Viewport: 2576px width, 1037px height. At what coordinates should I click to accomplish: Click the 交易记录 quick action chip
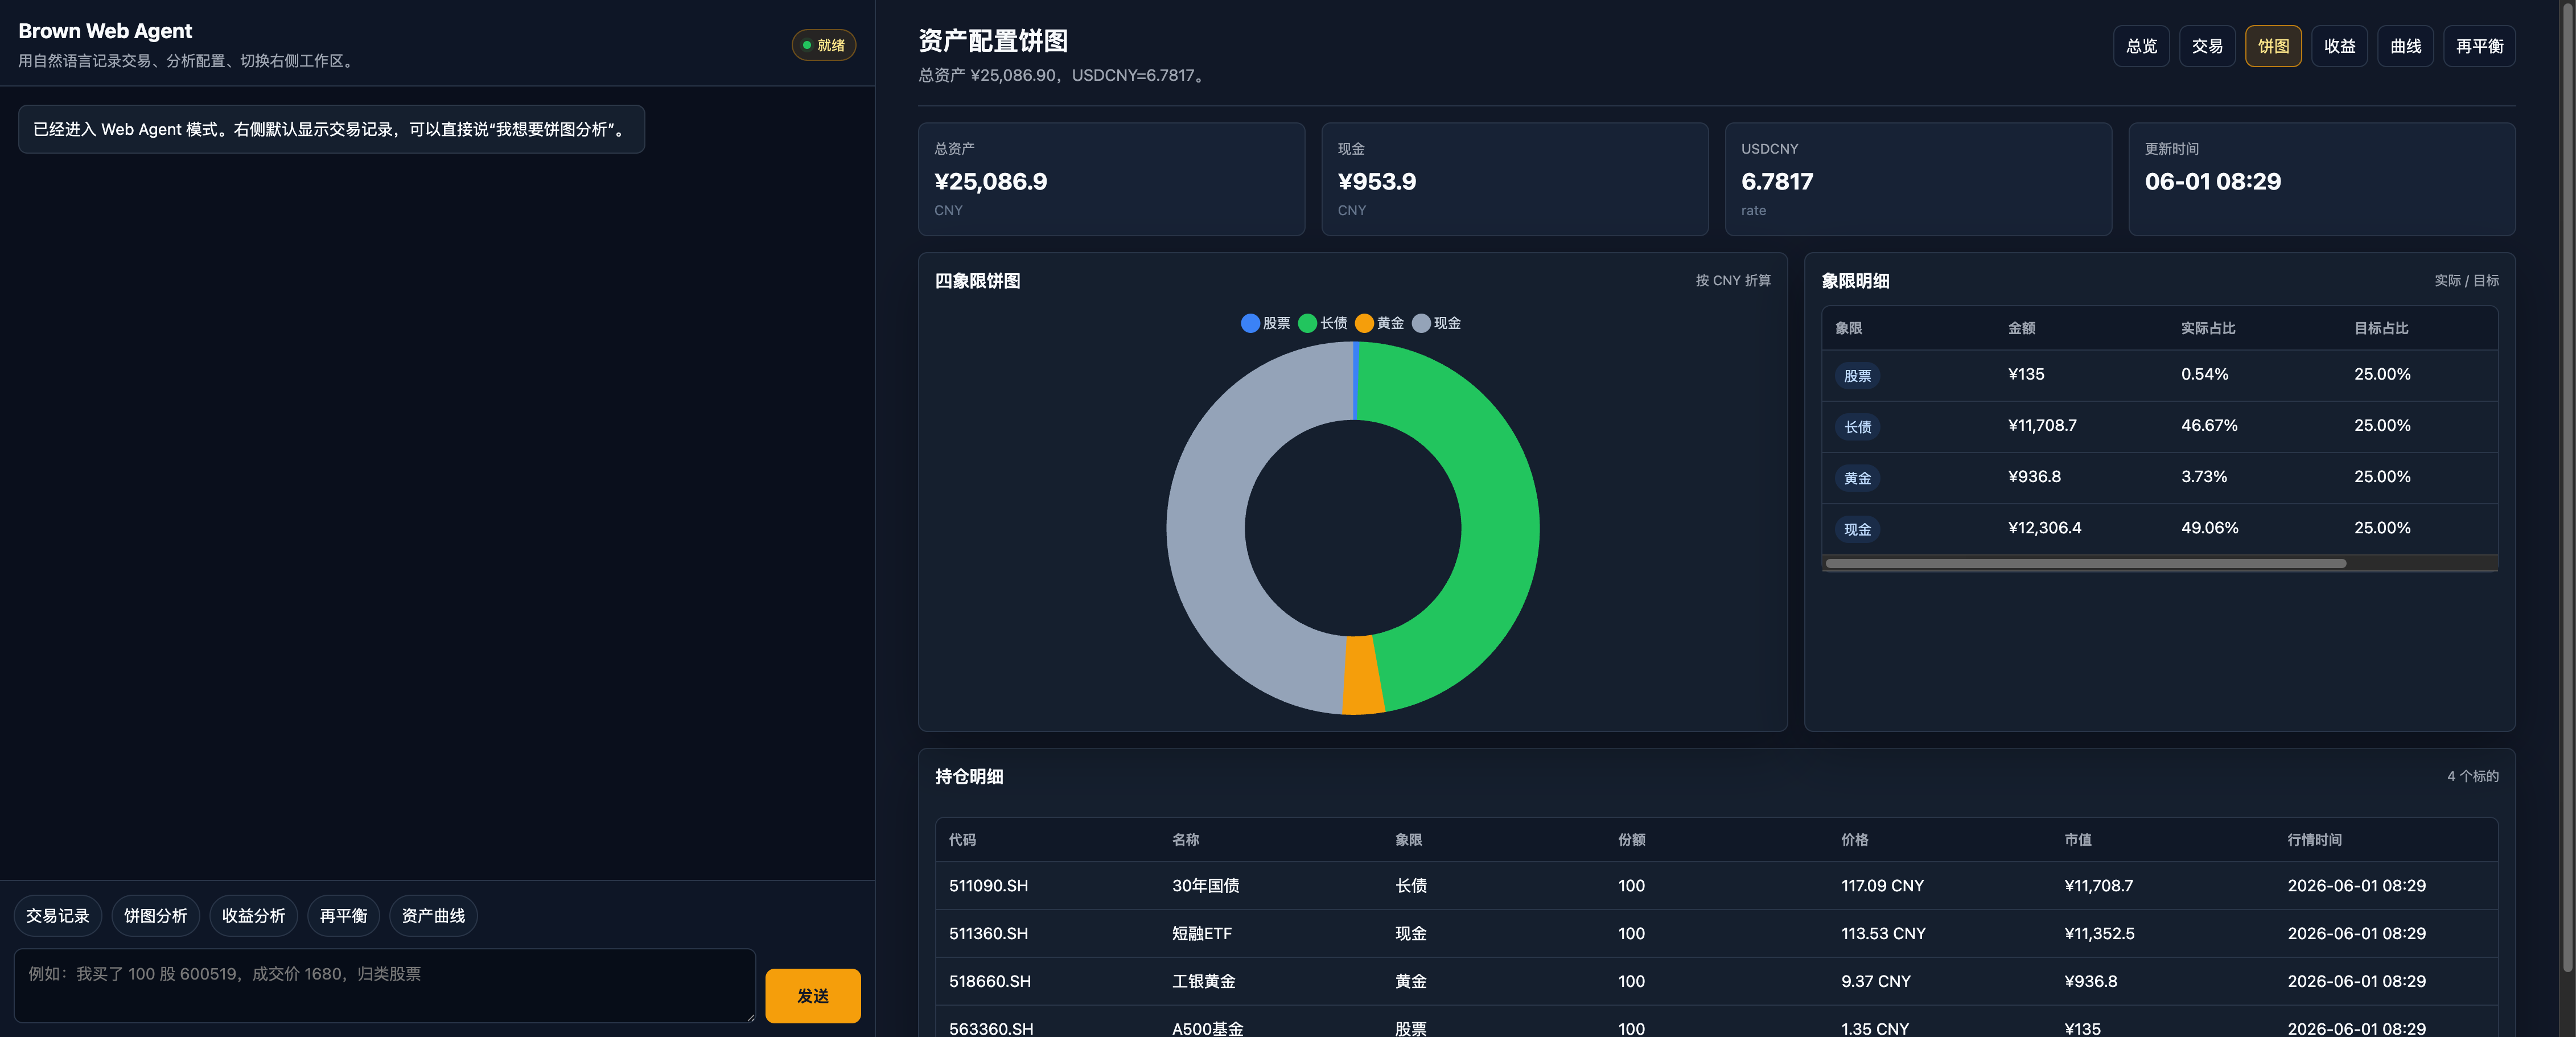[58, 915]
